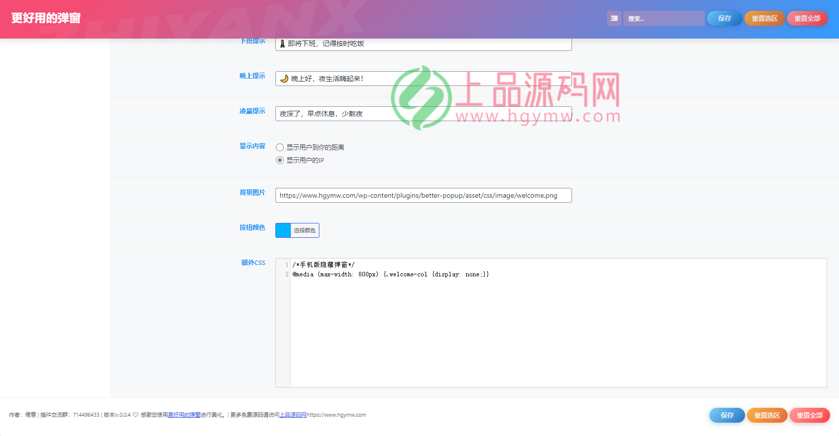Image resolution: width=839 pixels, height=436 pixels.
Task: Click into the 背景图片 URL field
Action: 423,195
